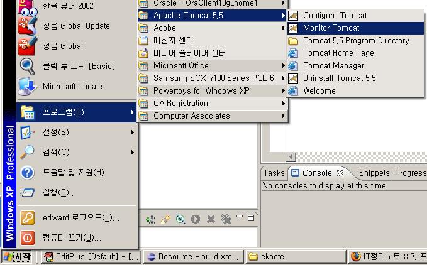The image size is (427, 265).
Task: Click the paintbrush toolbar icon
Action: (165, 219)
